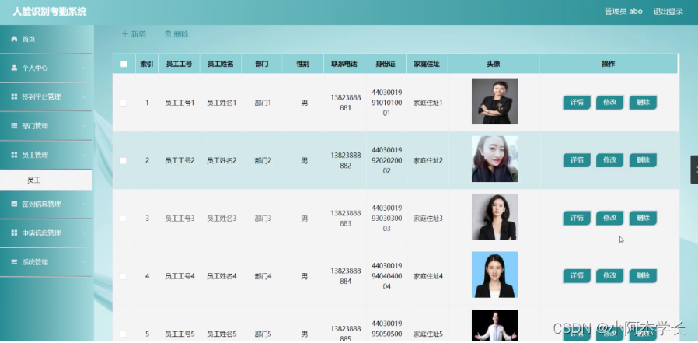Select the 员工 submenu item
This screenshot has width=698, height=343.
(x=47, y=180)
